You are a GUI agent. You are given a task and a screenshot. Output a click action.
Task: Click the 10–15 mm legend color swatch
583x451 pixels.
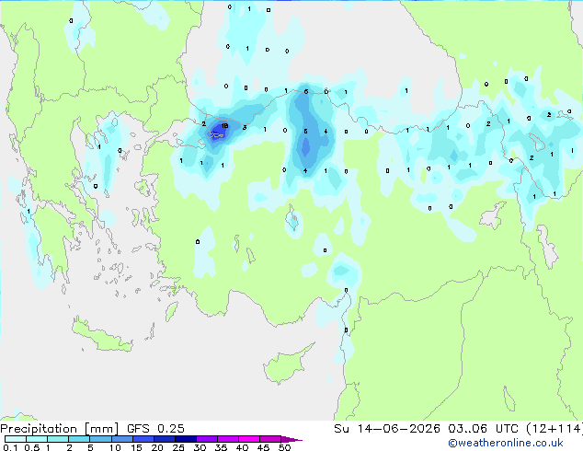tap(121, 439)
